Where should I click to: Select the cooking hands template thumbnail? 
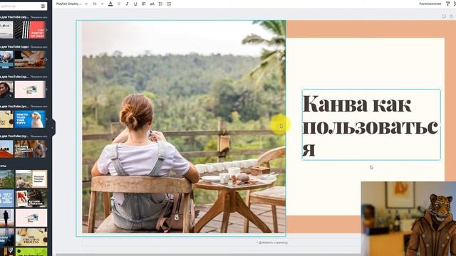[x=30, y=60]
